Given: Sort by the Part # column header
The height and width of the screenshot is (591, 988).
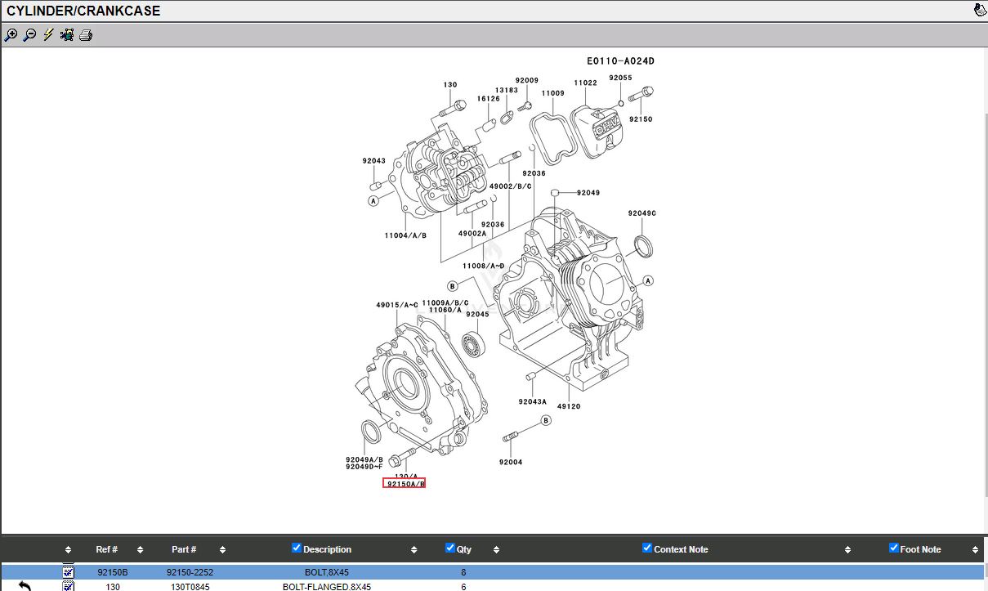Looking at the screenshot, I should (184, 549).
